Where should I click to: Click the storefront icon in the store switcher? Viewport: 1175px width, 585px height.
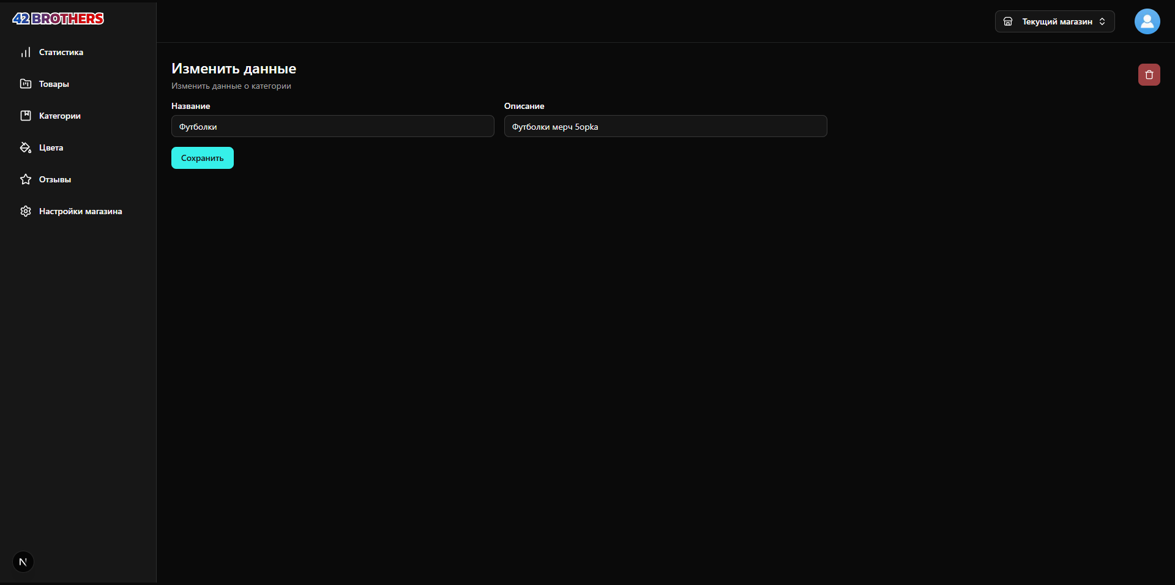click(1008, 21)
